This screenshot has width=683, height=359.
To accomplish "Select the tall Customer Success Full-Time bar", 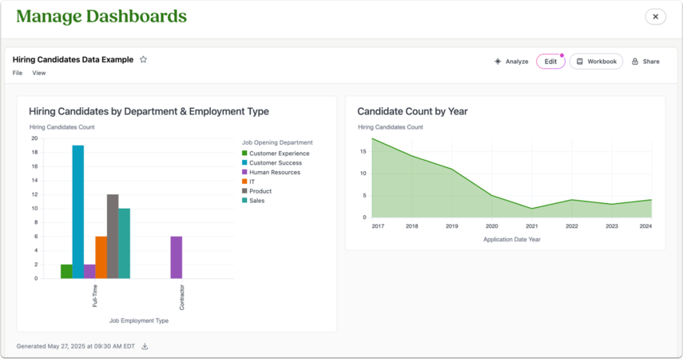I will pos(78,212).
